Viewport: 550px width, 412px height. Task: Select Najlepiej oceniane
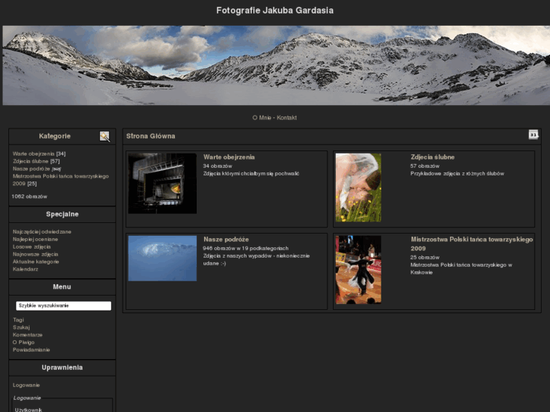[35, 239]
